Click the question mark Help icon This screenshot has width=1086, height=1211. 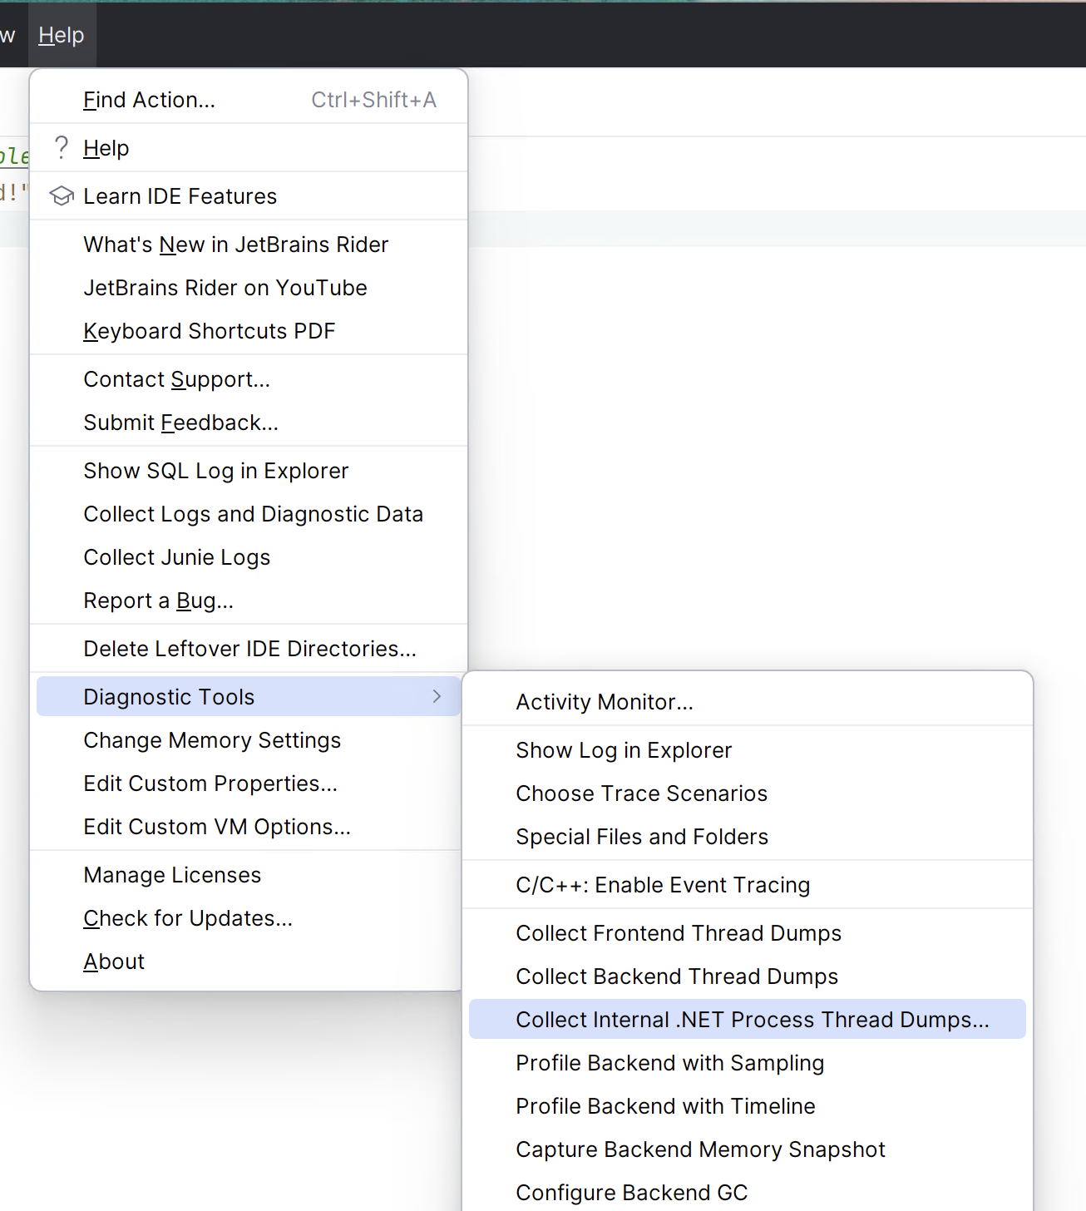[x=61, y=147]
